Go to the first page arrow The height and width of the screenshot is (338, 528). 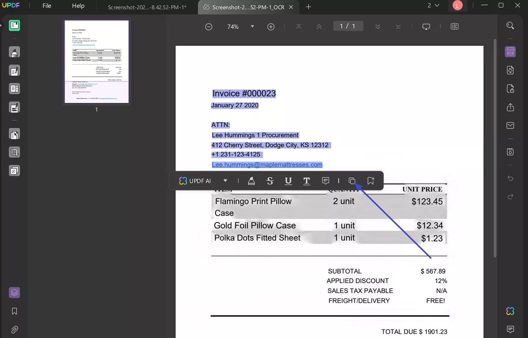click(299, 27)
